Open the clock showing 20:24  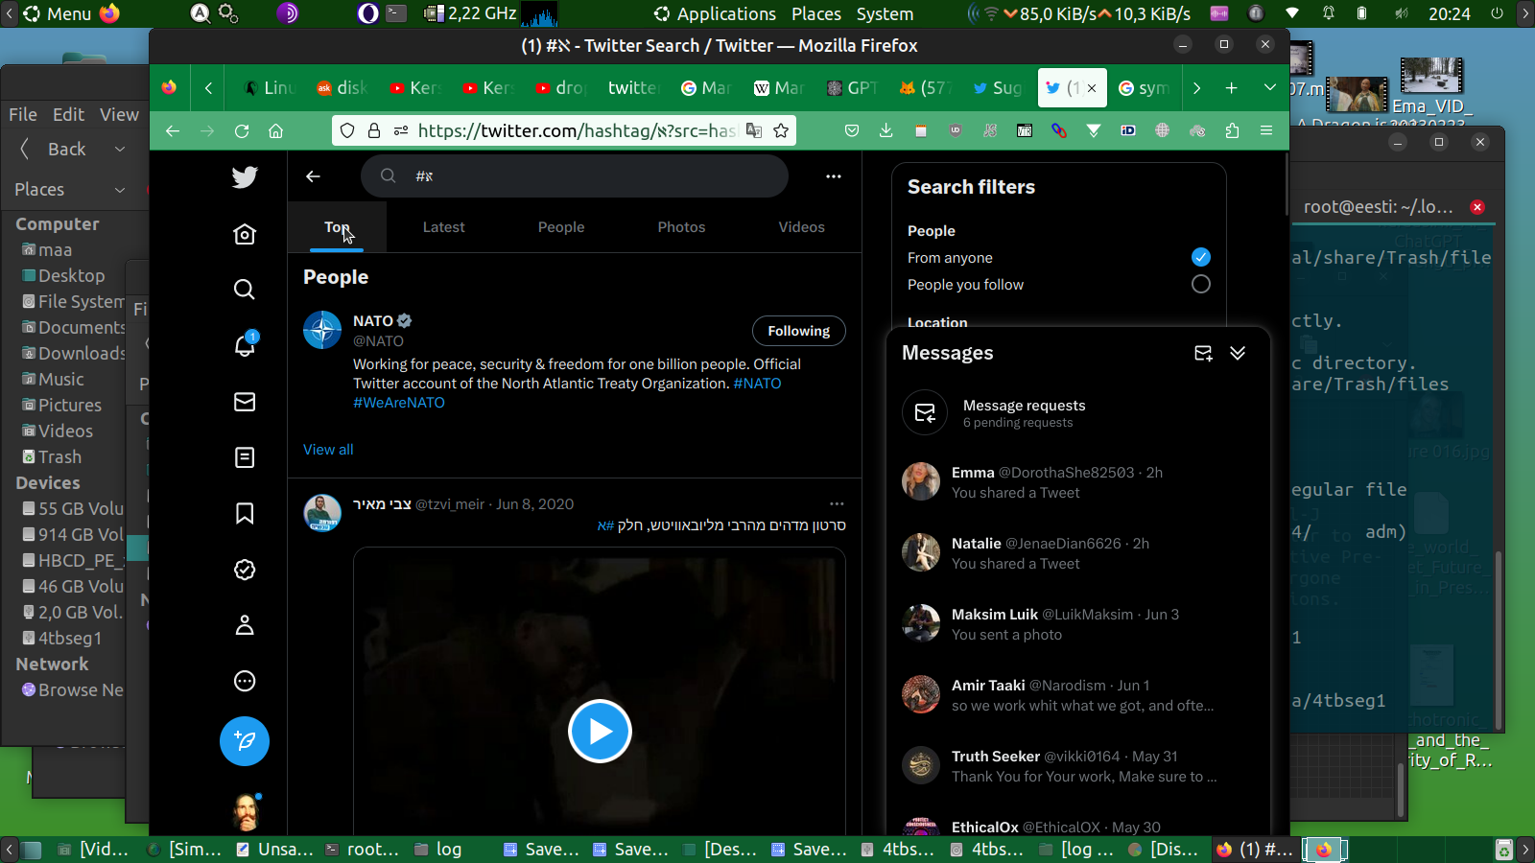point(1449,13)
